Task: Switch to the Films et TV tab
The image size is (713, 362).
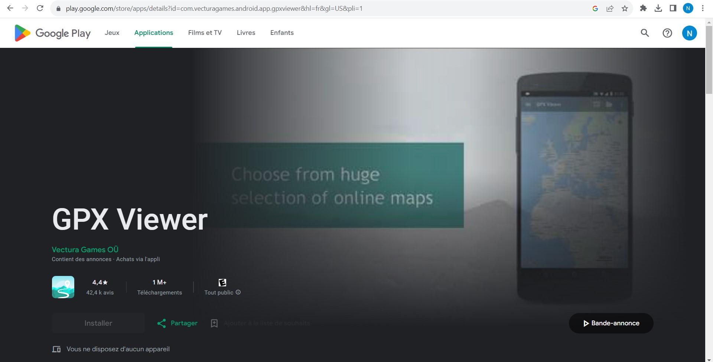Action: tap(205, 33)
